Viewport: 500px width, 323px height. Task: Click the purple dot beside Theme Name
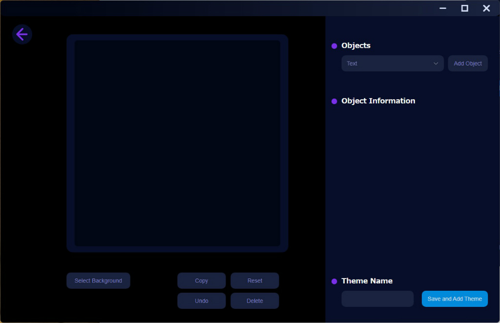point(334,281)
